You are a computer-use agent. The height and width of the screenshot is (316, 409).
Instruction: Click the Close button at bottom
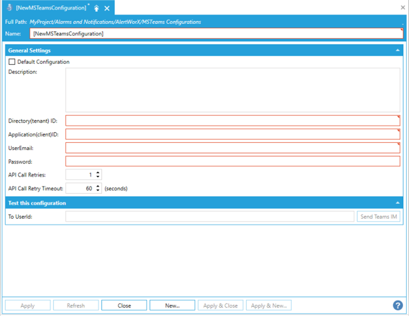tap(124, 306)
